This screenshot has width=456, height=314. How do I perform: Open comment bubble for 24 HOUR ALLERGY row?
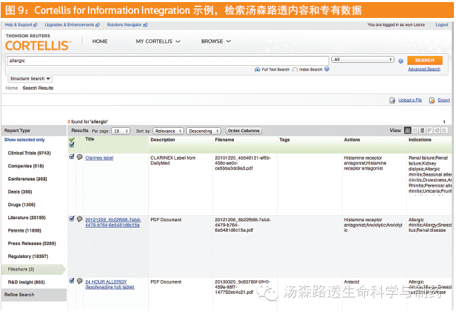coord(80,281)
